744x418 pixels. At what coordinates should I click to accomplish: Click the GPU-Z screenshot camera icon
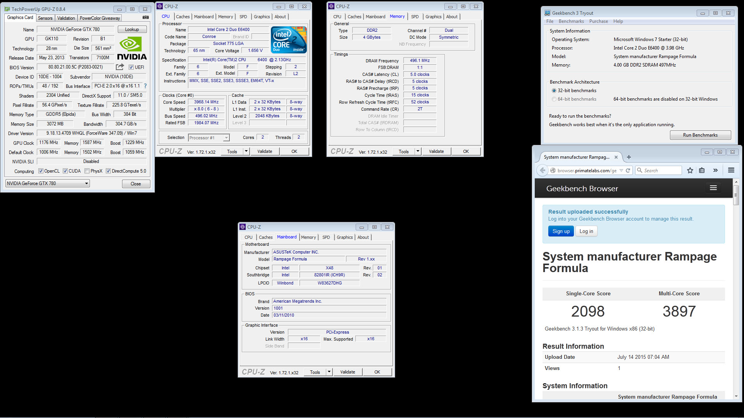coord(145,17)
